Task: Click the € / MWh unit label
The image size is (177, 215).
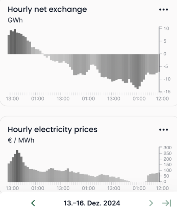Action: pyautogui.click(x=21, y=140)
